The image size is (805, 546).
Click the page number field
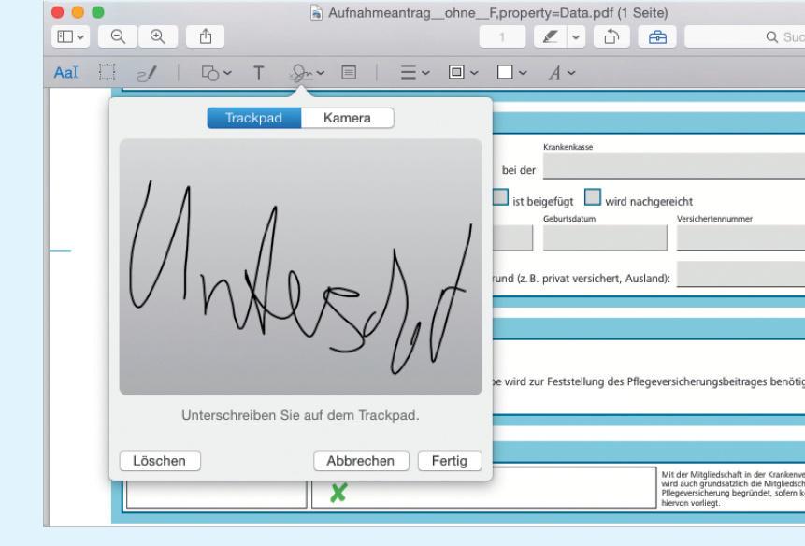(502, 37)
